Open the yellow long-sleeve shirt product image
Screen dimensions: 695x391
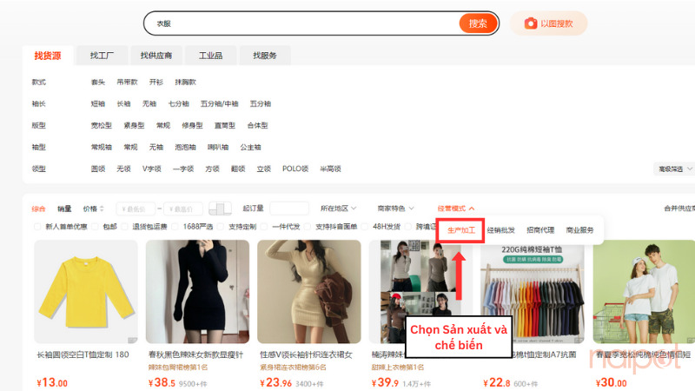[86, 291]
